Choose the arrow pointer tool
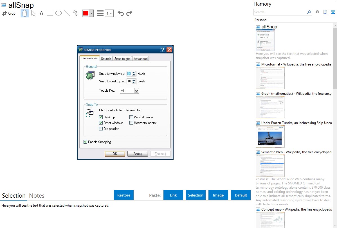The image size is (337, 228). (33, 13)
